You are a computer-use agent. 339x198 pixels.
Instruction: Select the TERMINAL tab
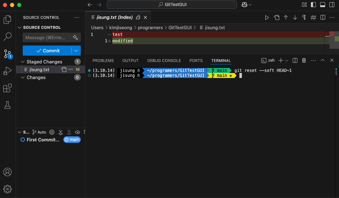click(221, 61)
